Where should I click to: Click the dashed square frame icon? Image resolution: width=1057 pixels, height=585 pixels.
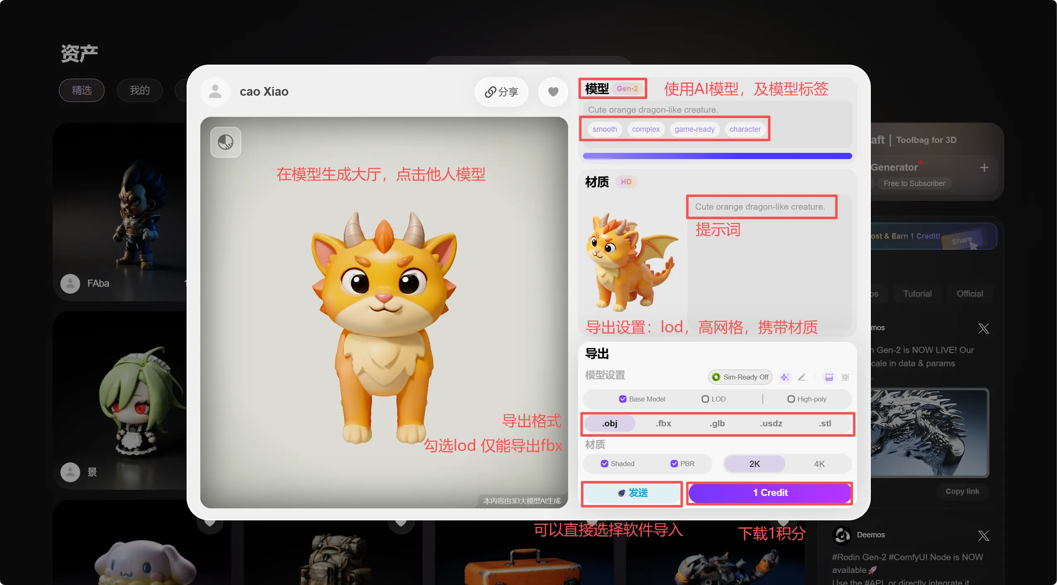point(845,377)
